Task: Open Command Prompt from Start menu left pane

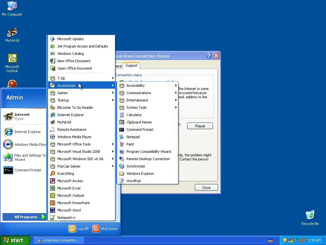Action: pos(24,170)
